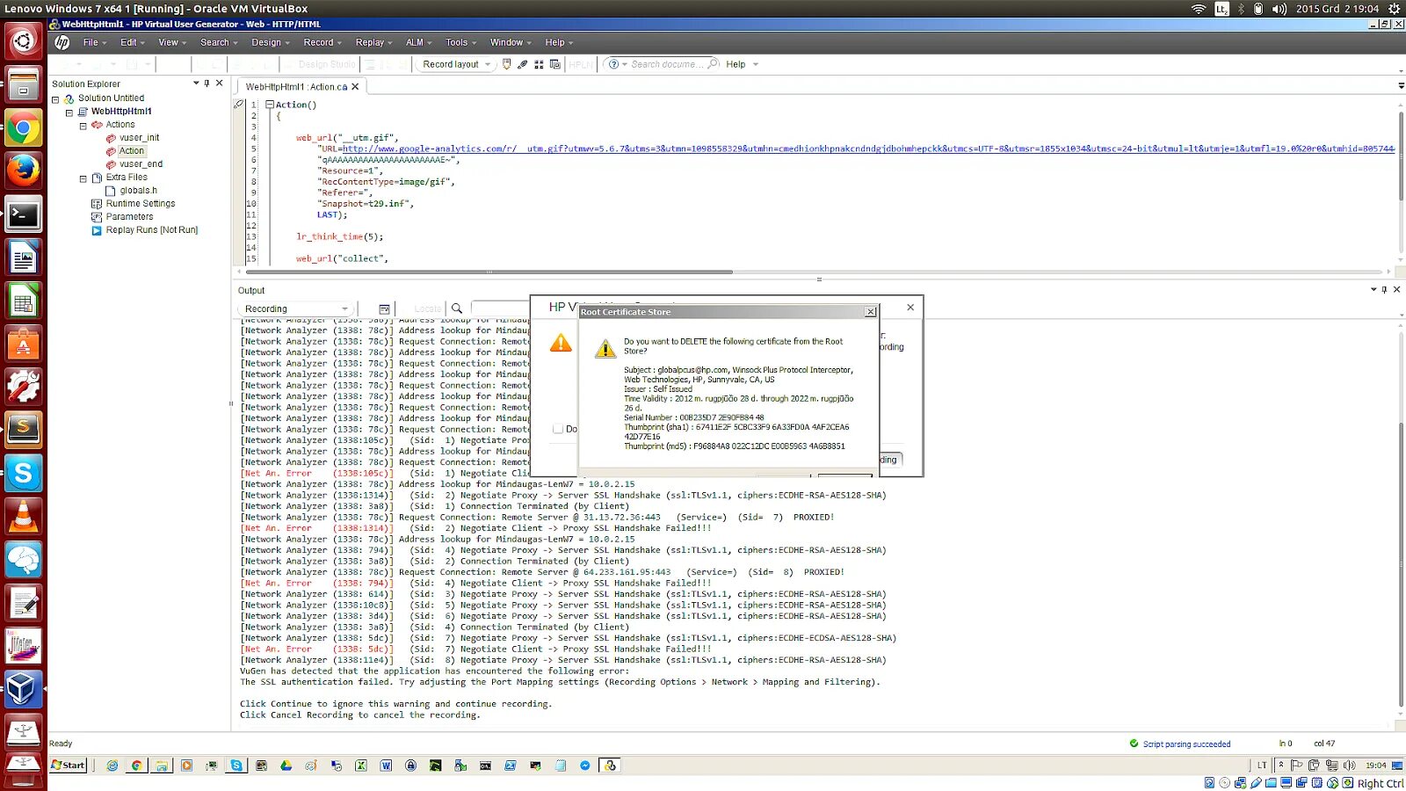Open the Chrome browser in Ubuntu launcher
The width and height of the screenshot is (1406, 791).
[x=23, y=129]
